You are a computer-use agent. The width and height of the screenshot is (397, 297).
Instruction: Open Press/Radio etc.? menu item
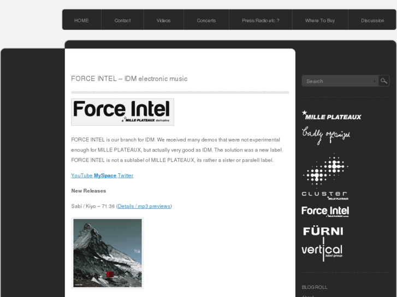(260, 21)
